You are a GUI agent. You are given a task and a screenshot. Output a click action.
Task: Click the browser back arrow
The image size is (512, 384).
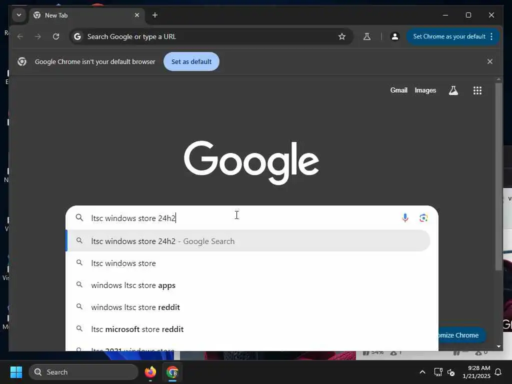click(20, 36)
